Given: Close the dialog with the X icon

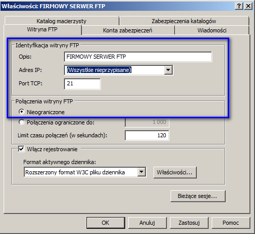Looking at the screenshot, I should [248, 6].
